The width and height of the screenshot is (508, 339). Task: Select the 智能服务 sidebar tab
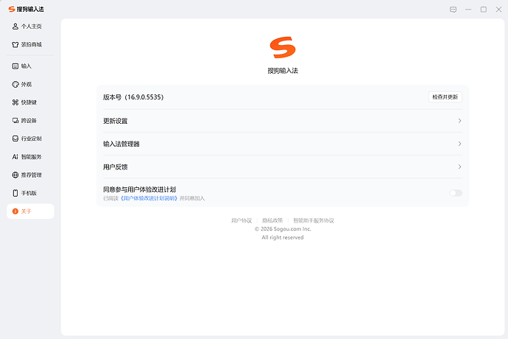point(30,157)
